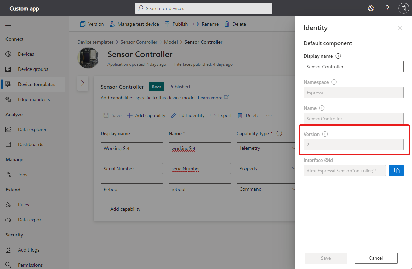This screenshot has height=269, width=412.
Task: Click the Display name text field
Action: click(353, 66)
